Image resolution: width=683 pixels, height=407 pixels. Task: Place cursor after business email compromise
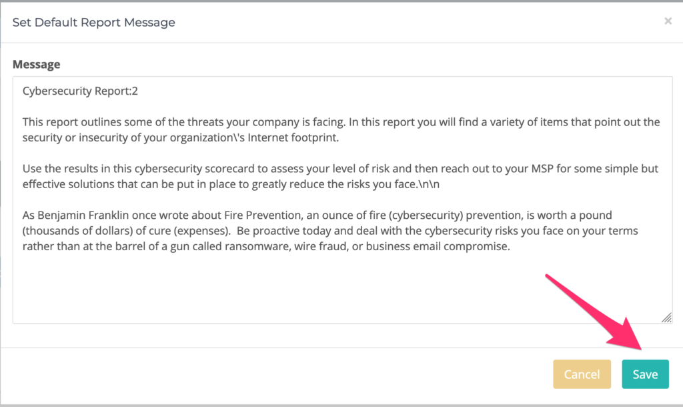[510, 247]
